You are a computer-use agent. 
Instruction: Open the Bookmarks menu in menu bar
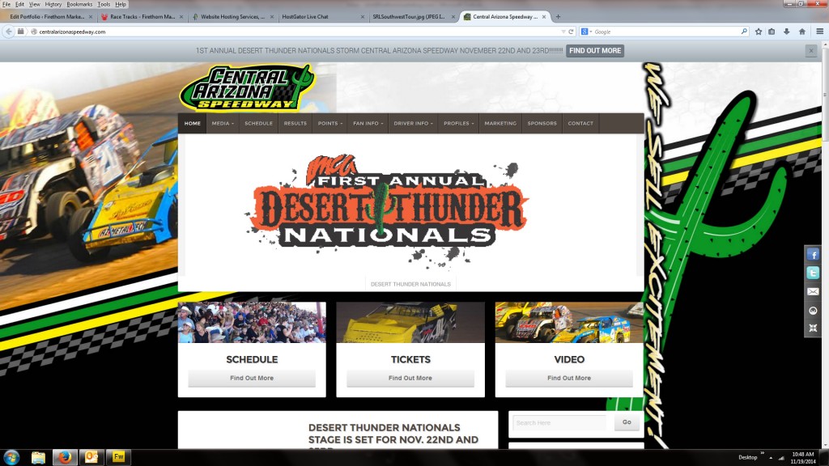79,4
